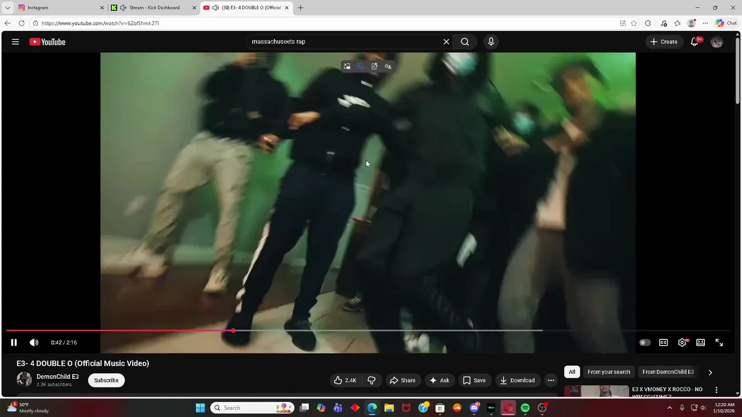Mute the video volume speaker

tap(34, 342)
